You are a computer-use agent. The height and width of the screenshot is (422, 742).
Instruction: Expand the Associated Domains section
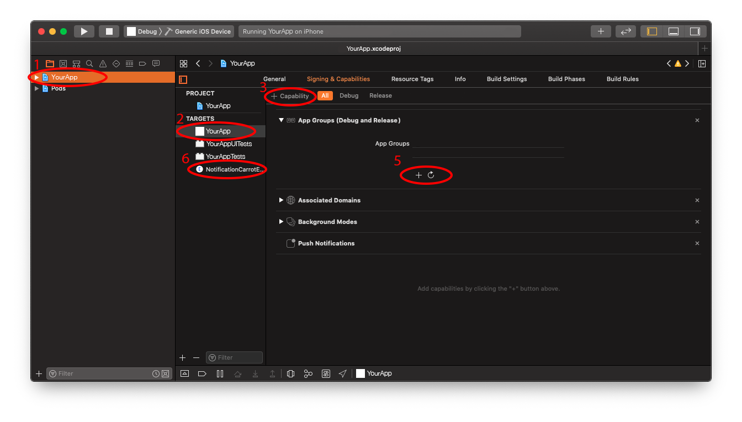coord(281,200)
